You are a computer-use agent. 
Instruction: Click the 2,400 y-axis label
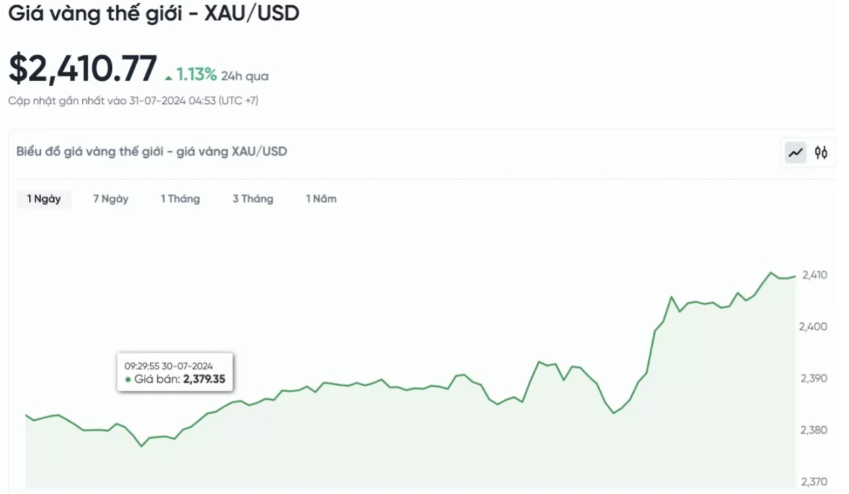[x=815, y=327]
